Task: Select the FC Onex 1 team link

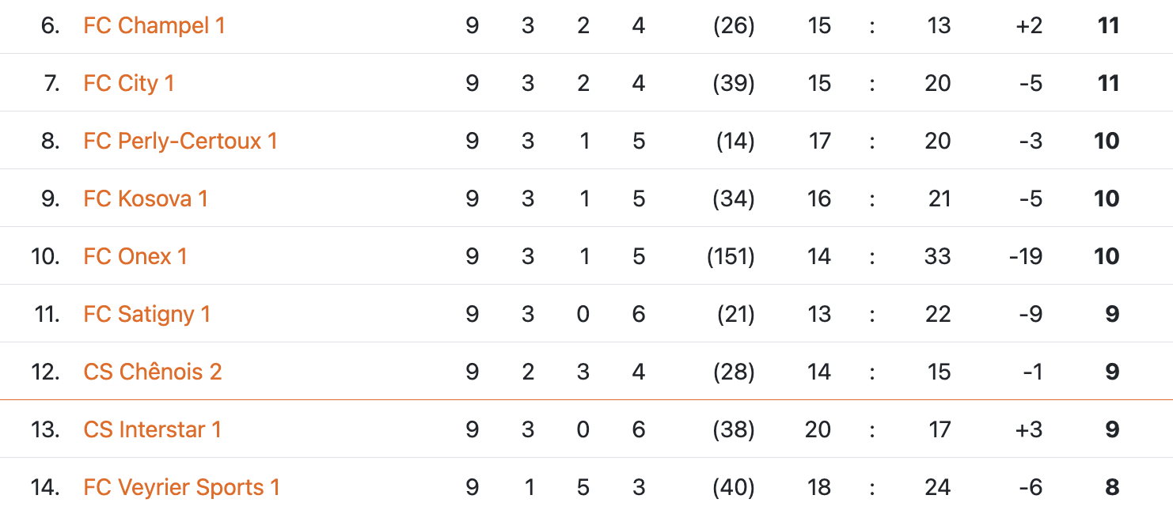Action: point(135,256)
